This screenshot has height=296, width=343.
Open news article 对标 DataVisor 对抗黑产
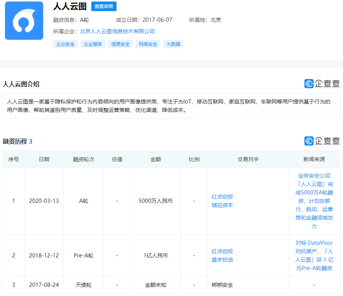pos(314,256)
